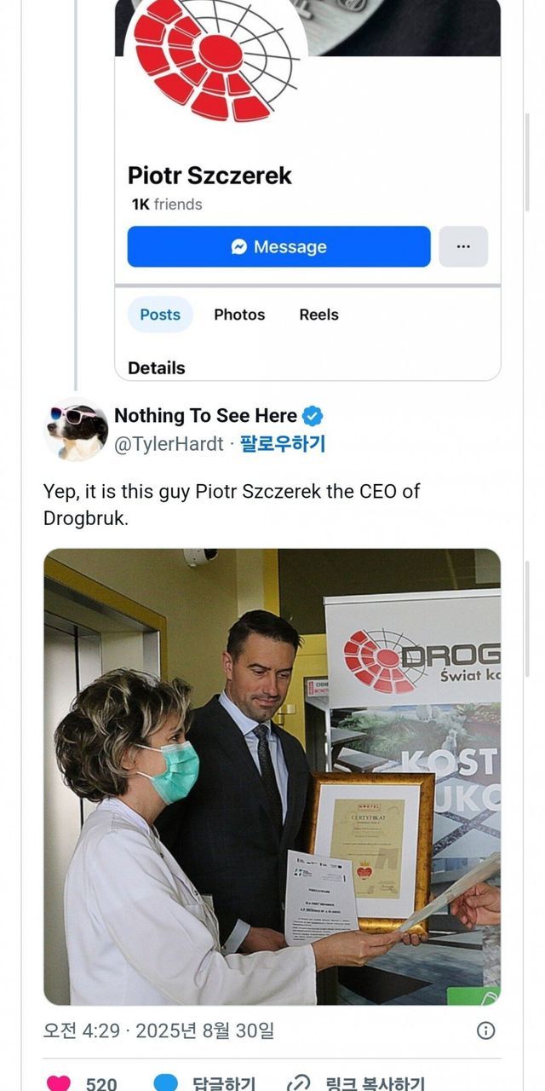Click the Piotr Szczerek profile name

click(x=209, y=176)
